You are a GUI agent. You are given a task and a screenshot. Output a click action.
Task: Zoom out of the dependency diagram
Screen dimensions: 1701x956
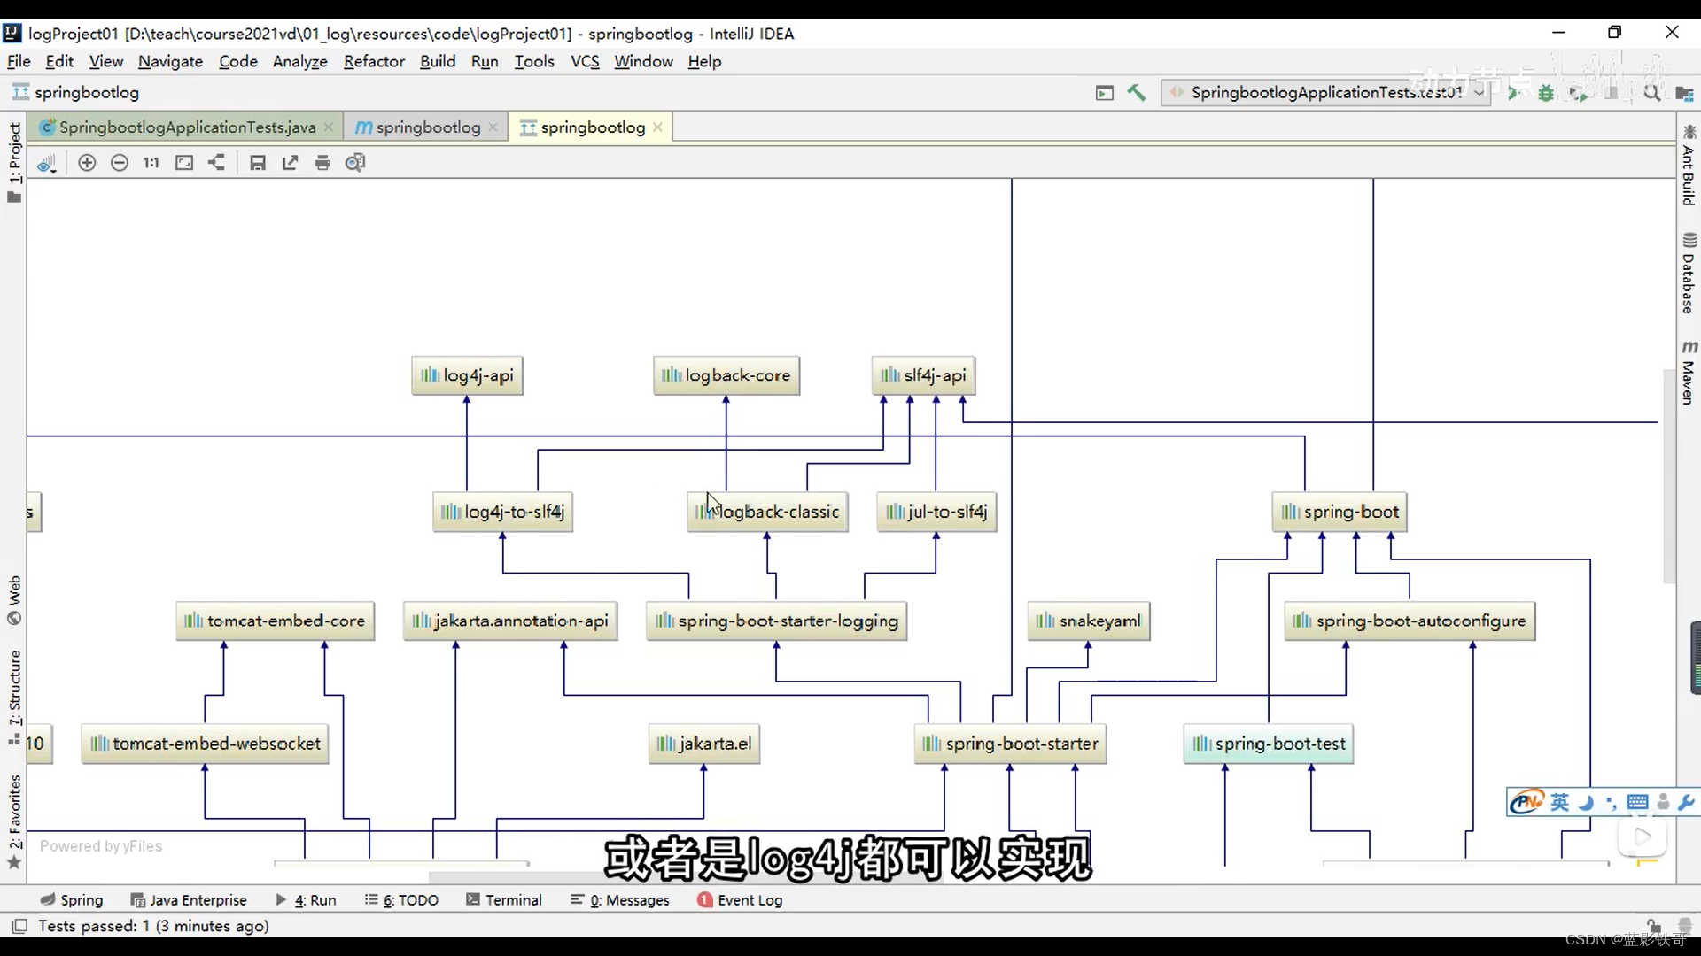pyautogui.click(x=120, y=163)
